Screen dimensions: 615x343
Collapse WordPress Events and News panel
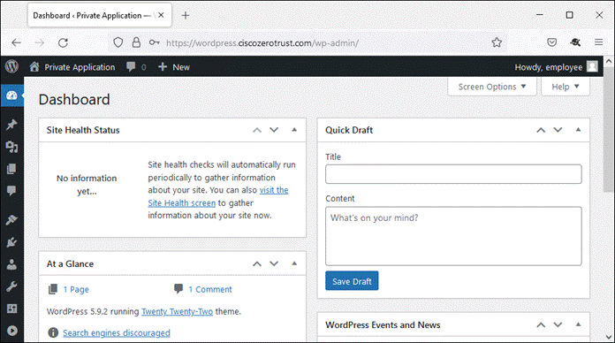coord(578,325)
